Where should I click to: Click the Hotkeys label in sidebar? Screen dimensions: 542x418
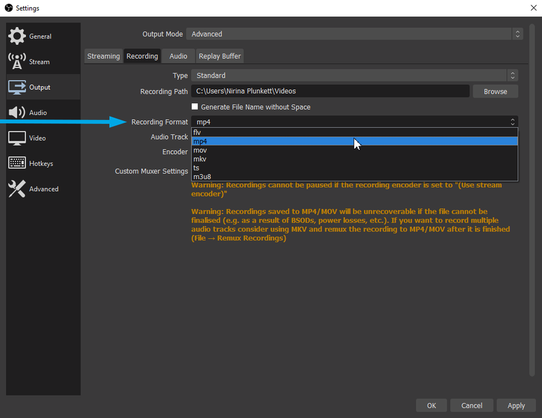click(x=41, y=163)
